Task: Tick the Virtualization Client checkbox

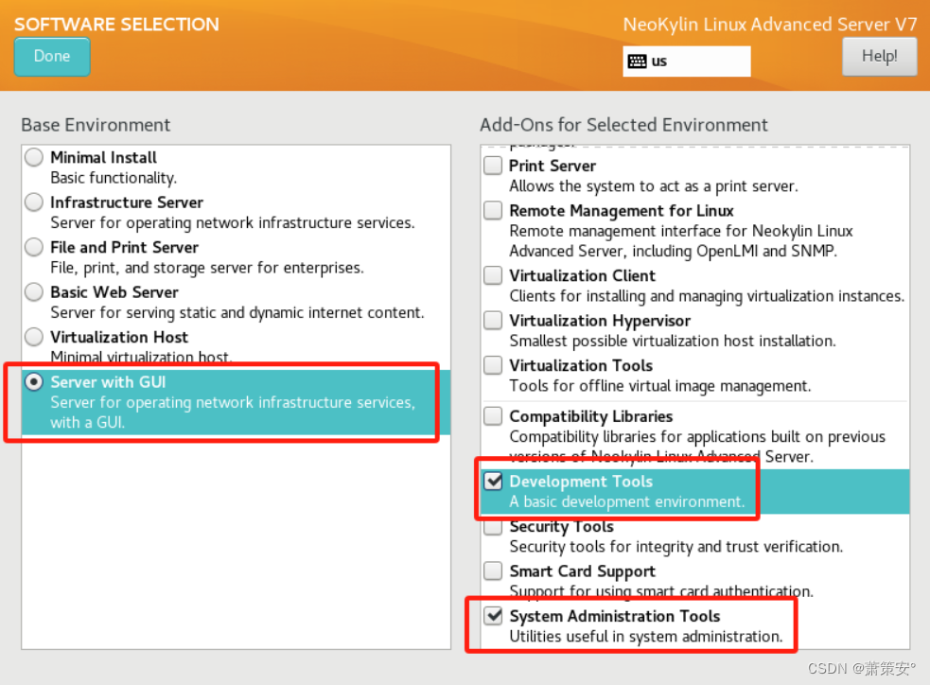Action: click(493, 275)
